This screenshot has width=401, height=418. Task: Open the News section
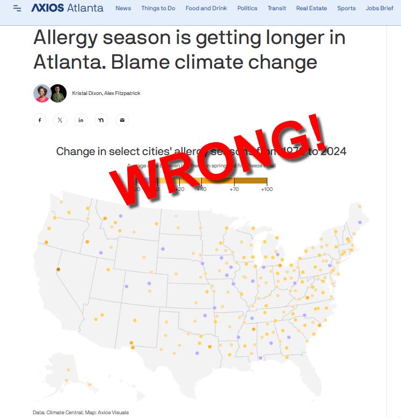123,9
